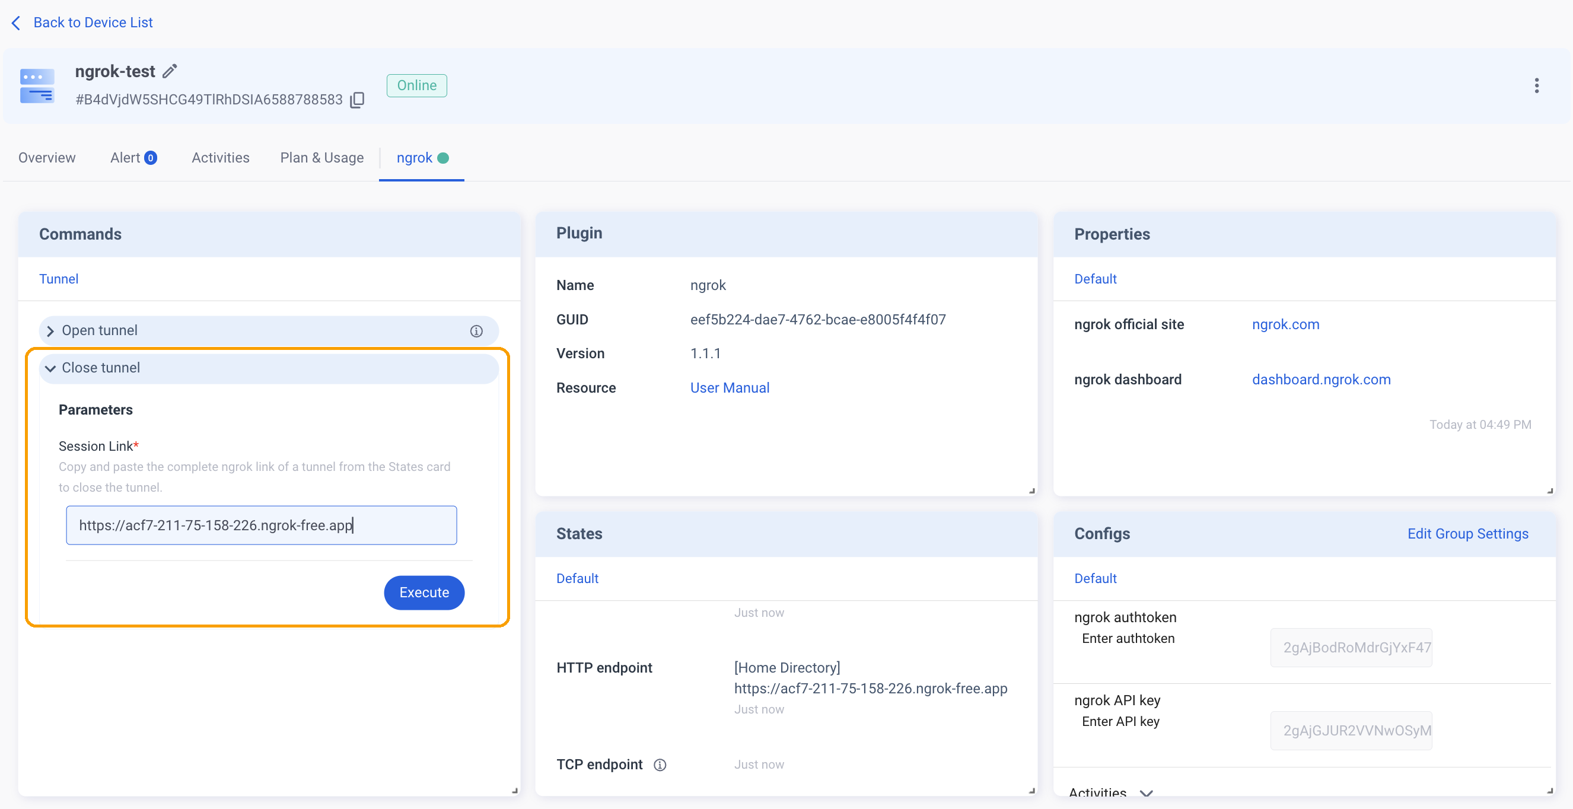Screen dimensions: 1573x809
Task: Click the ngrok tab green status dot
Action: [443, 158]
